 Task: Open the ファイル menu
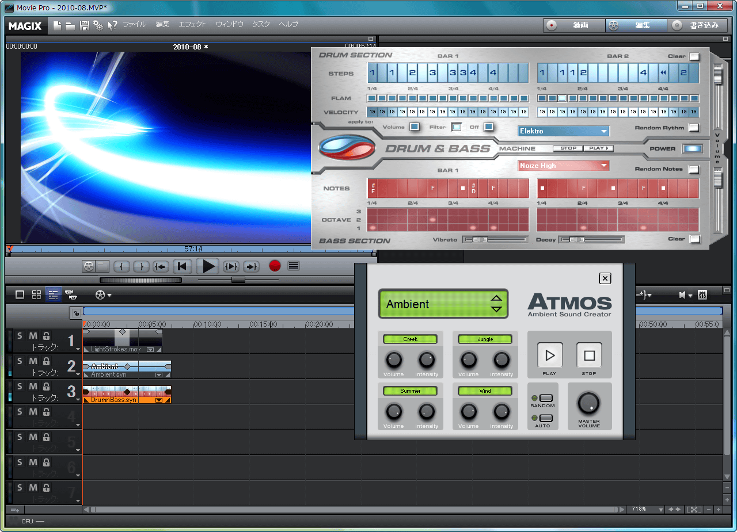(134, 25)
